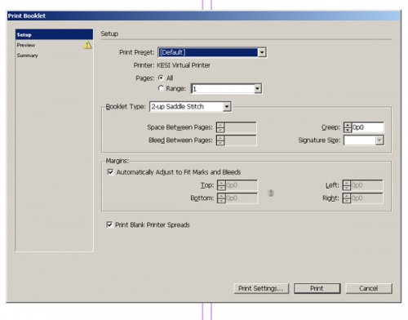Click the Setup heading text
Screen dimensions: 408x320
[109, 33]
